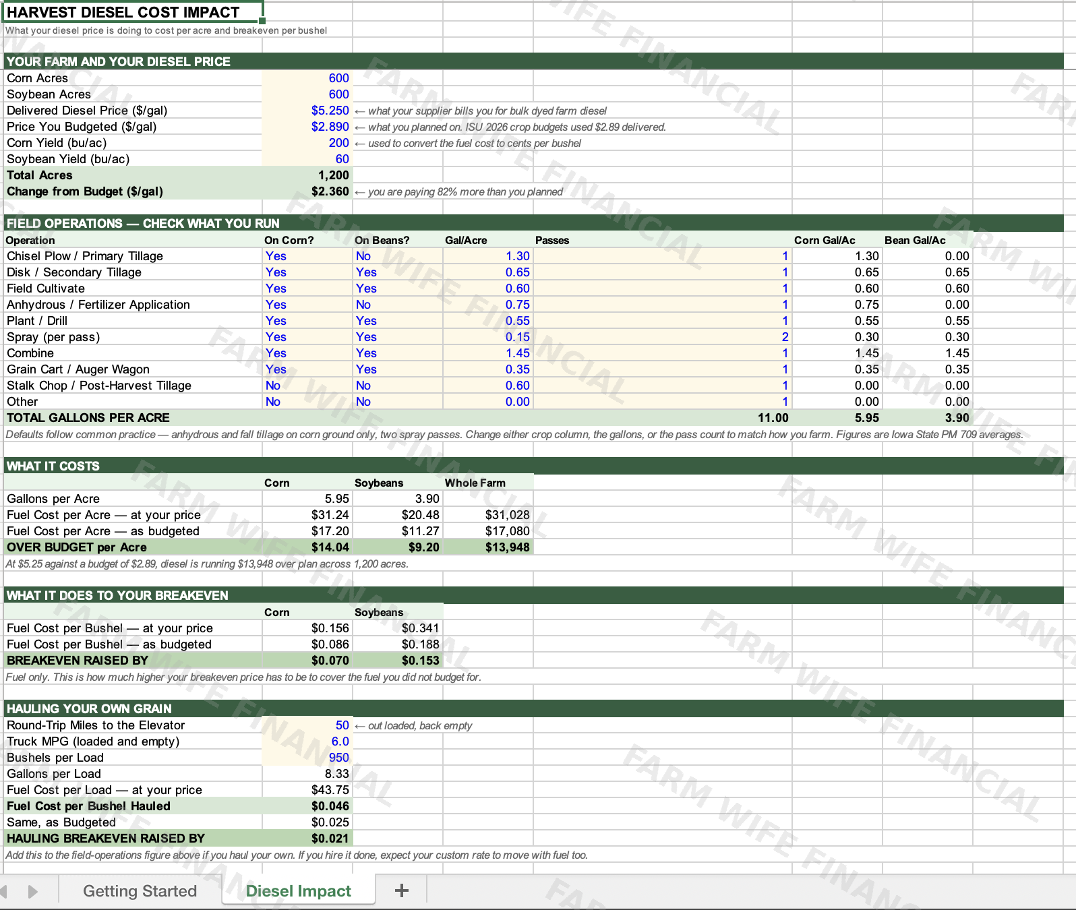This screenshot has height=910, width=1076.
Task: Add a new sheet with the plus button
Action: pos(402,890)
